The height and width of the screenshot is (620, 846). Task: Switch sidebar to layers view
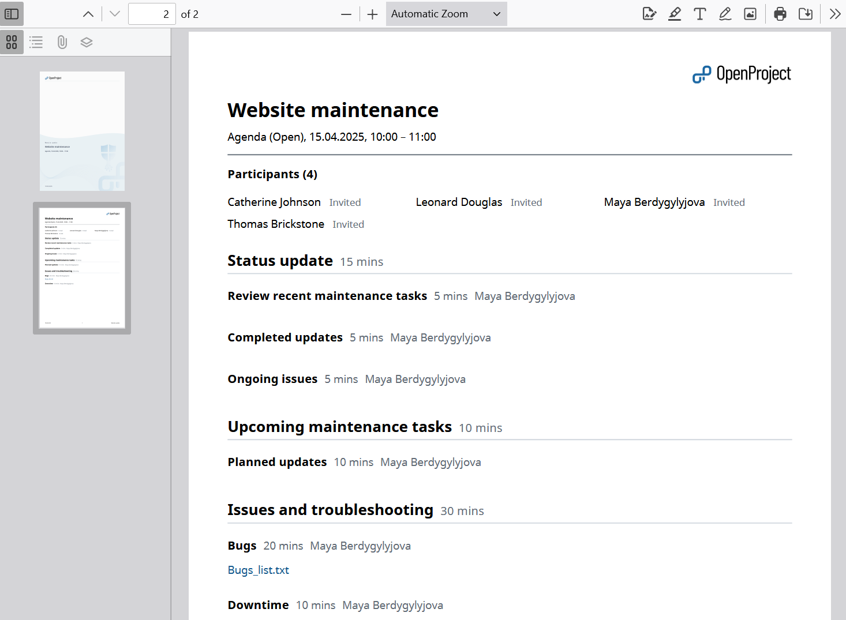(x=86, y=42)
